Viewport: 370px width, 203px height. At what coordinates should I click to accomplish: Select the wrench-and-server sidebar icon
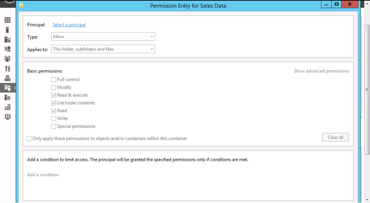(x=7, y=69)
